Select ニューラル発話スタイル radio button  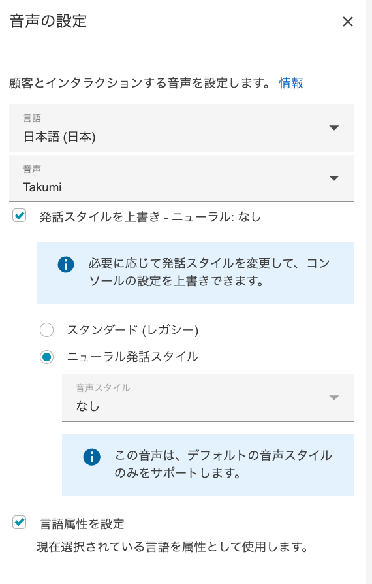point(46,357)
